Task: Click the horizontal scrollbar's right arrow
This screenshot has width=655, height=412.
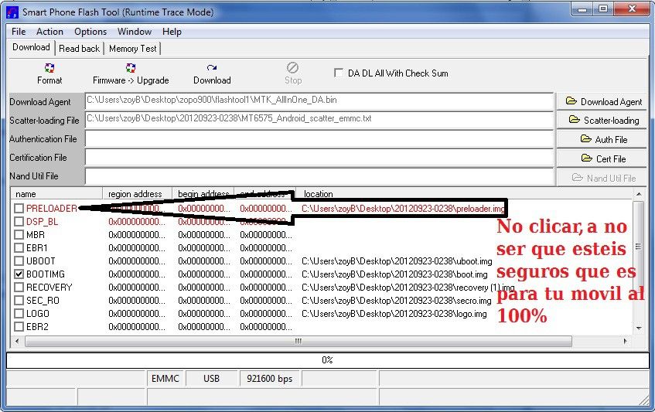Action: (626, 341)
